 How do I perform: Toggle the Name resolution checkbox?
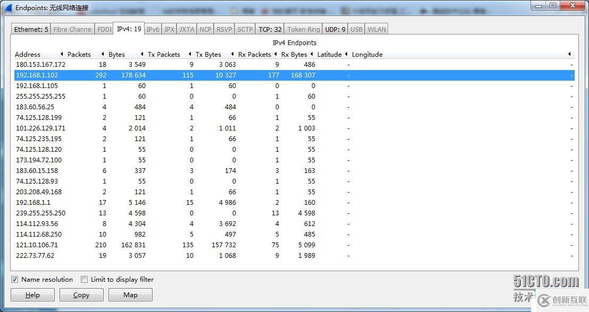[14, 280]
